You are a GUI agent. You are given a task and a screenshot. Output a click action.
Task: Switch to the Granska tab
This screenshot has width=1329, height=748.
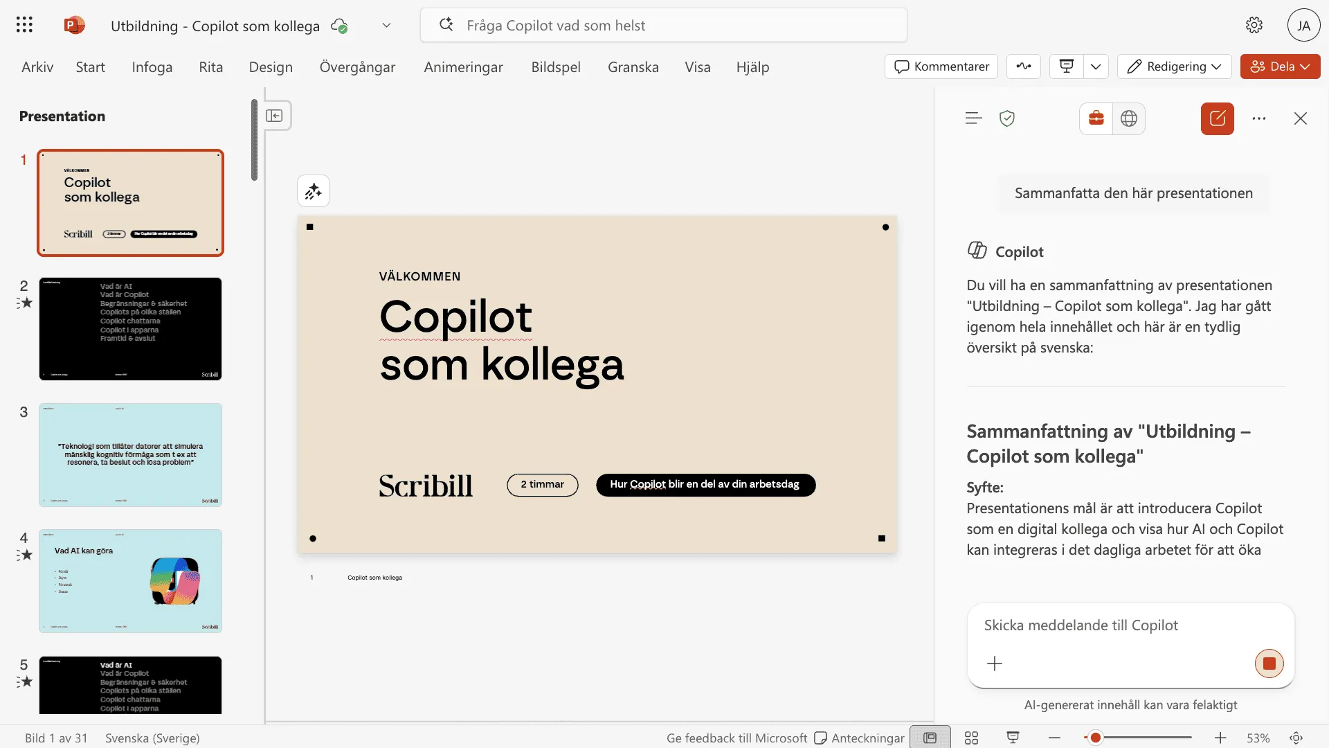click(633, 67)
